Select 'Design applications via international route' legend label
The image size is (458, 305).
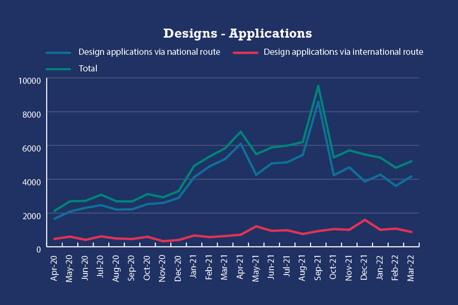point(343,52)
